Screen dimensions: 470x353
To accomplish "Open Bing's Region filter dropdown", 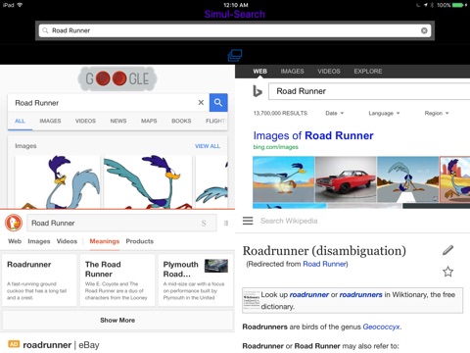I will [437, 113].
